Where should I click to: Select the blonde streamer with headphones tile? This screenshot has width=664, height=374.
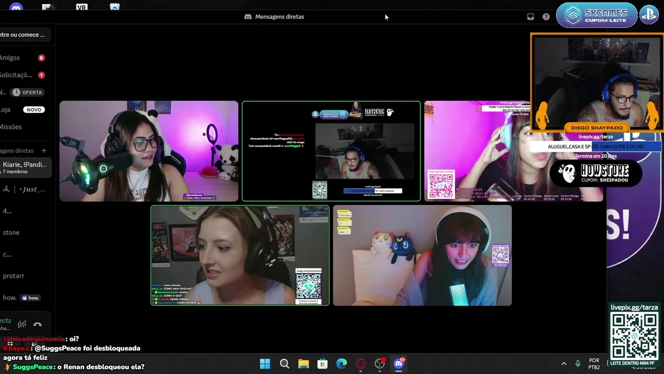(240, 255)
